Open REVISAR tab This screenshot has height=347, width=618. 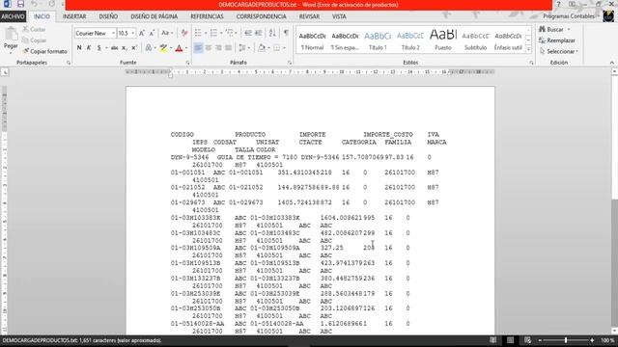pos(309,16)
